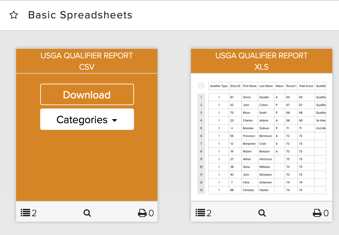Click the print count 0 on XLS card
The width and height of the screenshot is (339, 235).
click(x=326, y=213)
